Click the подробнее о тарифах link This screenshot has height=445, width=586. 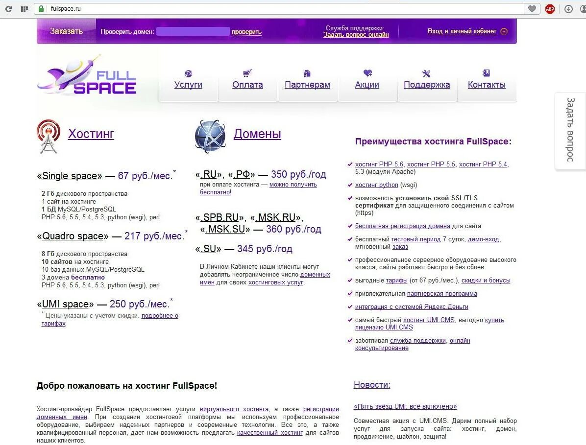[109, 320]
